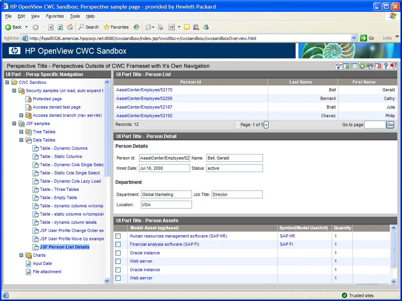This screenshot has height=301, width=402.
Task: Open help with the question mark icon
Action: point(386,66)
